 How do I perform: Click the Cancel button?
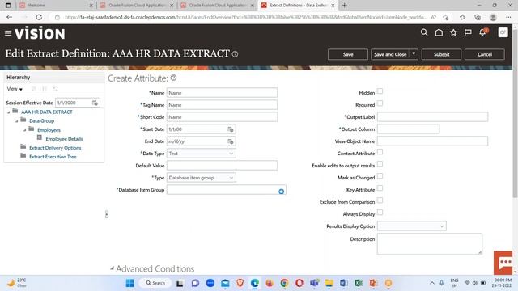tap(485, 54)
